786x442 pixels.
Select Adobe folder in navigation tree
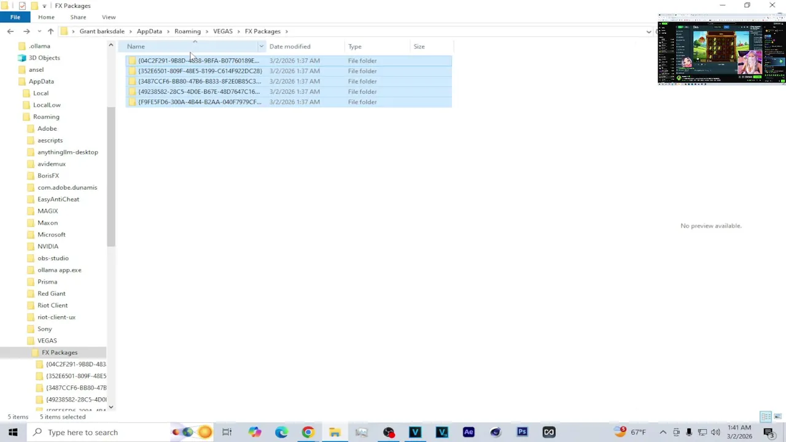(x=47, y=128)
